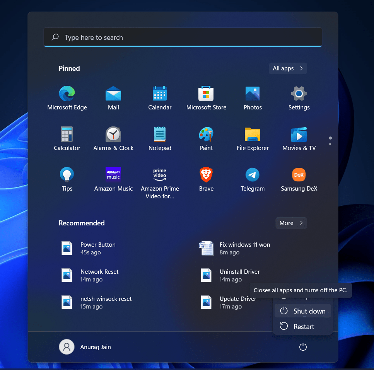
Task: Launch the Calculator app
Action: 67,138
